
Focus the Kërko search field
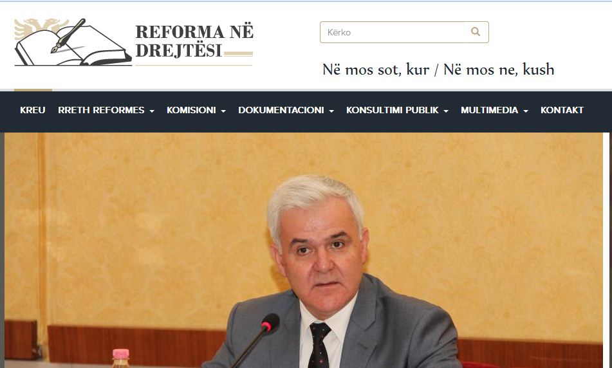[393, 32]
